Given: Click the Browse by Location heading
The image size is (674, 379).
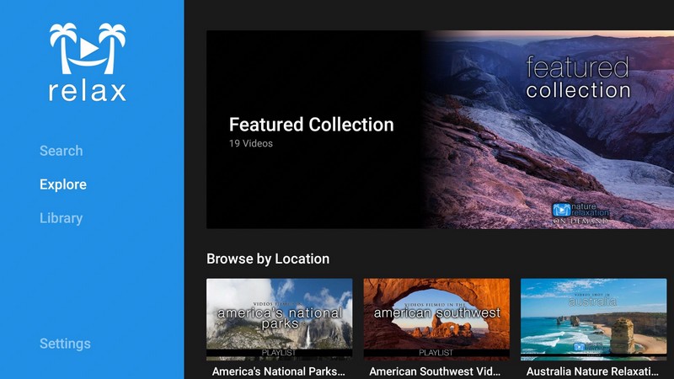Looking at the screenshot, I should pyautogui.click(x=268, y=259).
